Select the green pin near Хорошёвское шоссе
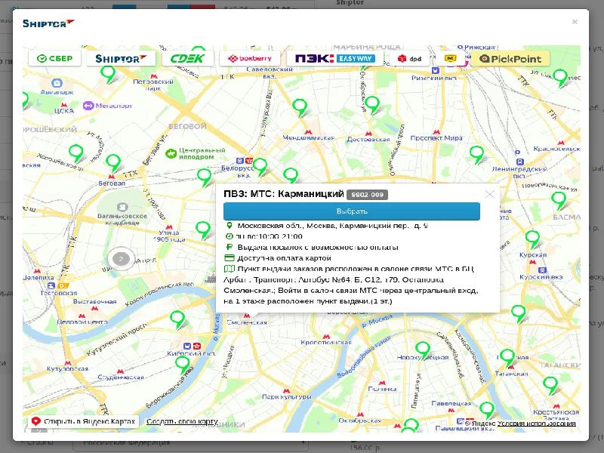Viewport: 604px width, 453px height. click(76, 153)
